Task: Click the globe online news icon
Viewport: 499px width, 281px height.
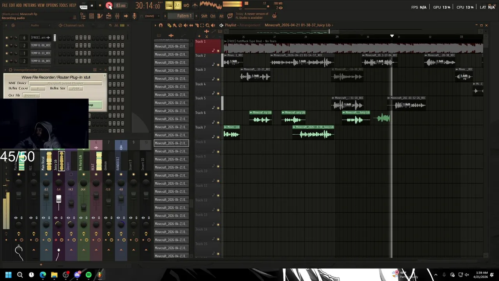Action: point(274,16)
